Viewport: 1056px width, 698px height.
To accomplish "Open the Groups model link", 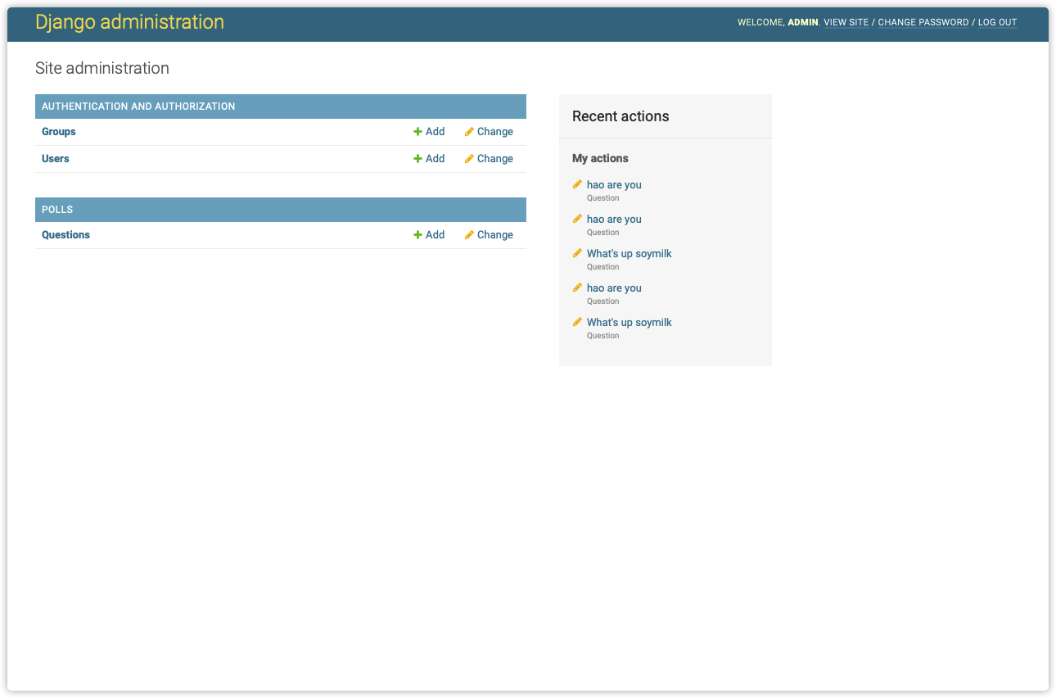I will click(59, 132).
